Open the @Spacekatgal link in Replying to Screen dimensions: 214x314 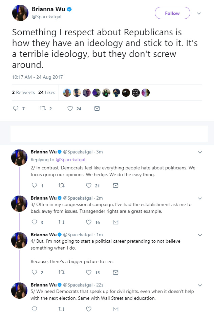tap(70, 160)
